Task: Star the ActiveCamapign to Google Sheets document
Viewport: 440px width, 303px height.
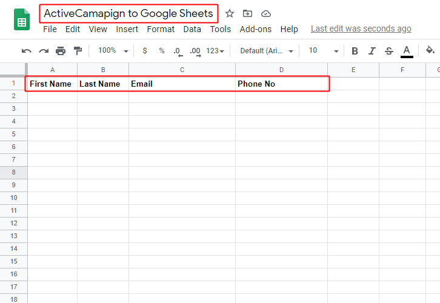Action: [x=230, y=13]
